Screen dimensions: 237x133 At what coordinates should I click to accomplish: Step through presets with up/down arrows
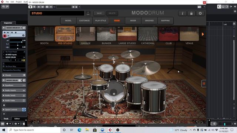(88, 13)
